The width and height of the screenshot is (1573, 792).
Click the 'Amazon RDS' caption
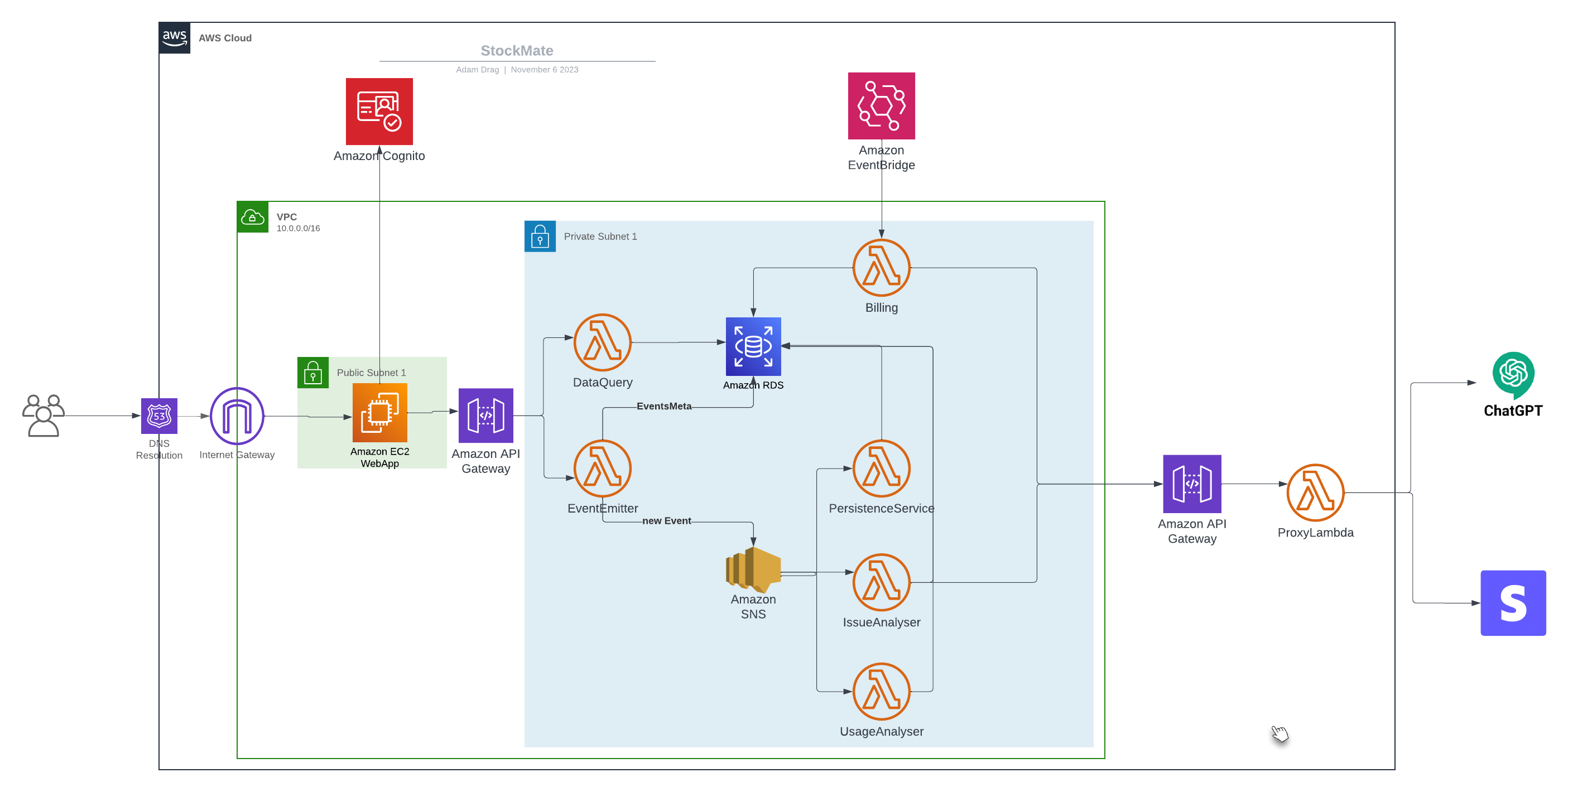pyautogui.click(x=753, y=385)
